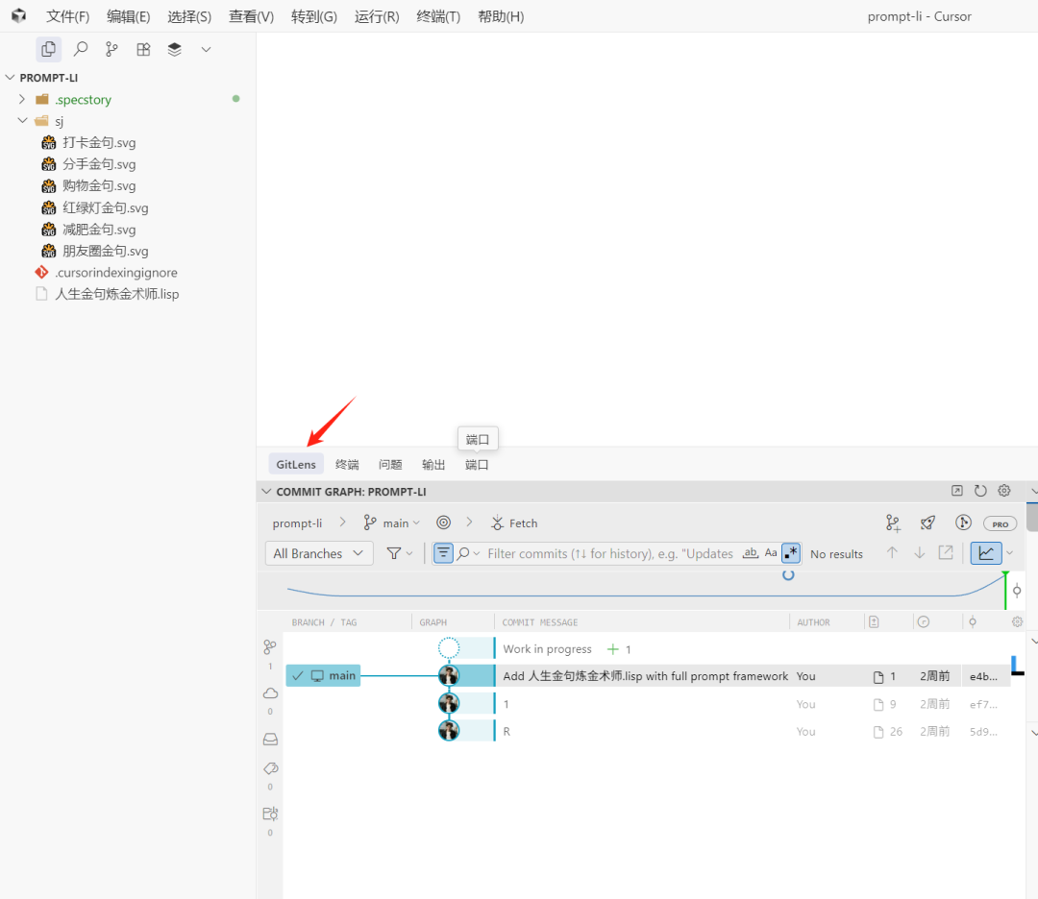Screen dimensions: 1038x899
Task: Toggle filter commits mode button
Action: pos(443,553)
